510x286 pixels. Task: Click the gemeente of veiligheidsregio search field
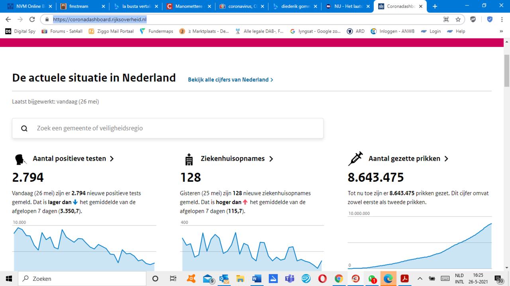point(168,128)
